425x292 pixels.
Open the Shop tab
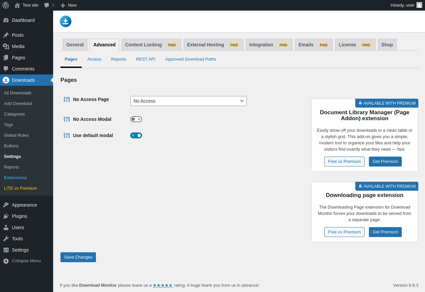(x=387, y=45)
